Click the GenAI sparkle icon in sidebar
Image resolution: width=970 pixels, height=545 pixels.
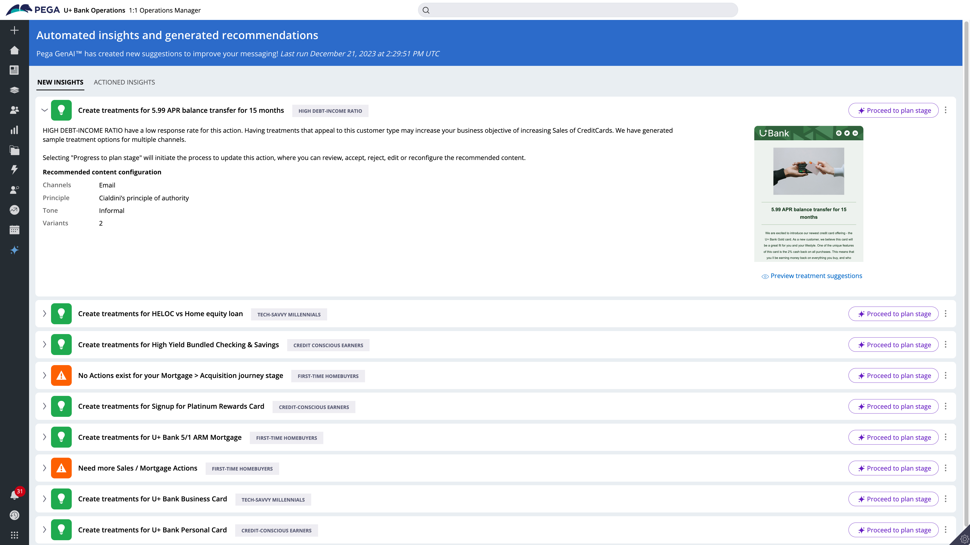14,250
